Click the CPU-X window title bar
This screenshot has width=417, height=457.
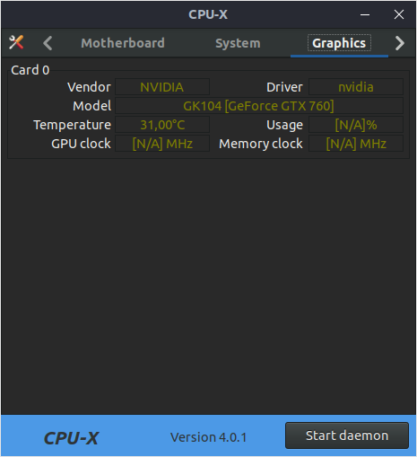point(208,14)
